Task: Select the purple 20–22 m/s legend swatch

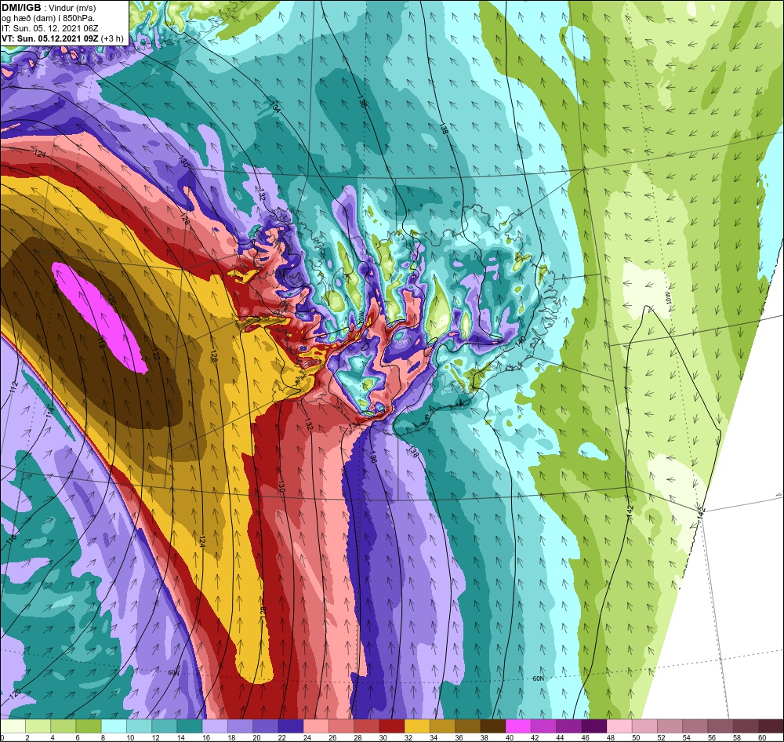Action: (266, 726)
